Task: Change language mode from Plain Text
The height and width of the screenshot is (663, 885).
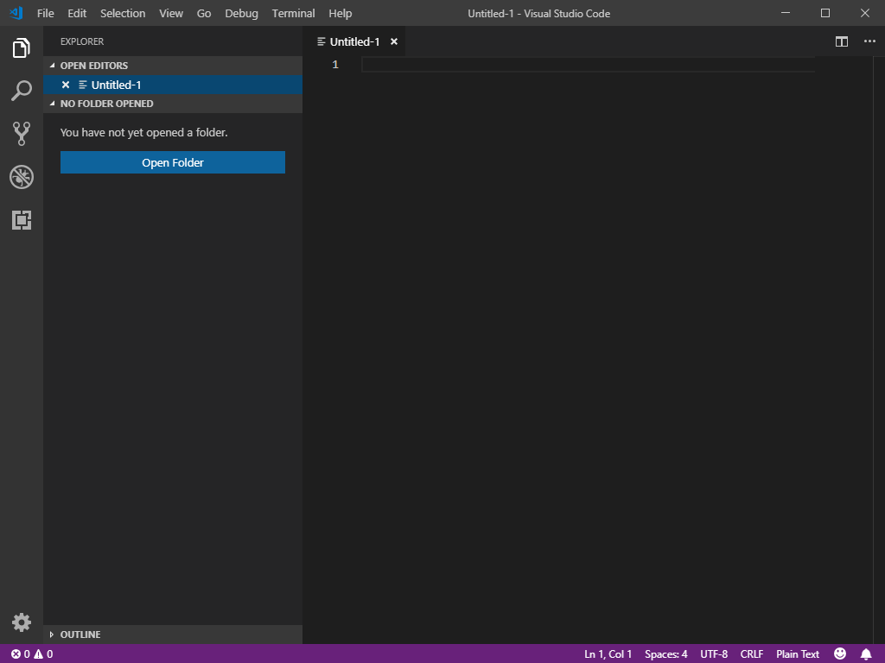Action: pyautogui.click(x=797, y=654)
